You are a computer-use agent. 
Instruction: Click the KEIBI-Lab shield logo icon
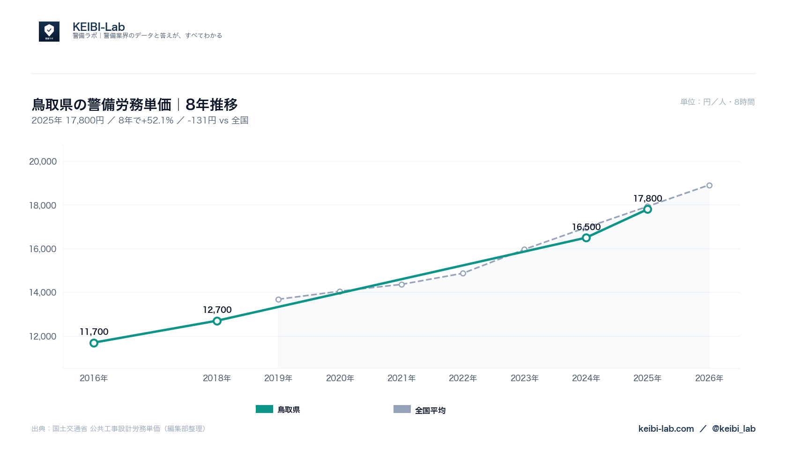click(x=49, y=31)
